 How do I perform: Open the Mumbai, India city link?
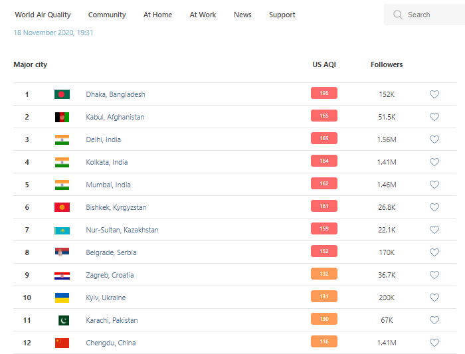point(108,185)
